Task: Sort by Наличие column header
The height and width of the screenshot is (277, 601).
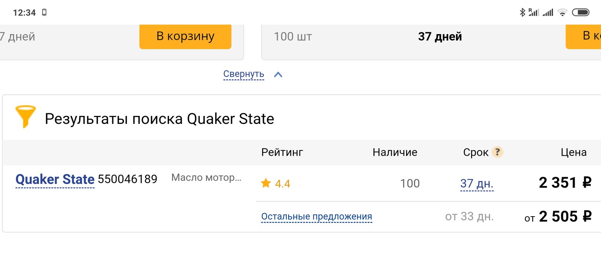Action: (x=395, y=152)
